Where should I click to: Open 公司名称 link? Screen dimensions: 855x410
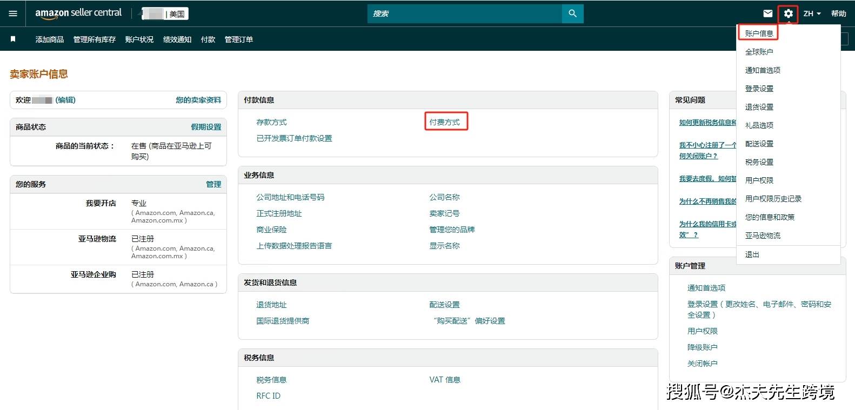pos(444,198)
